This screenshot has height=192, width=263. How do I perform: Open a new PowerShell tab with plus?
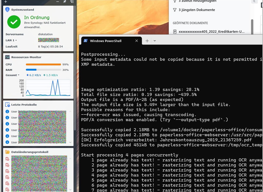pos(147,41)
